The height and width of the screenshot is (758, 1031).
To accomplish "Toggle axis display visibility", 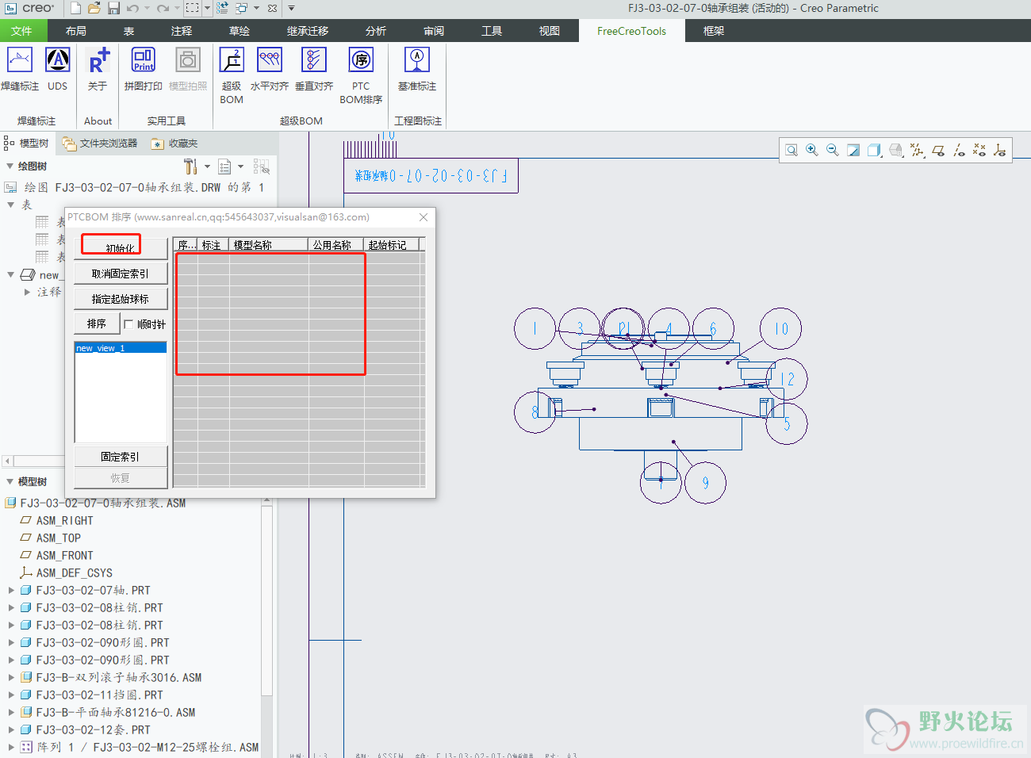I will [959, 150].
